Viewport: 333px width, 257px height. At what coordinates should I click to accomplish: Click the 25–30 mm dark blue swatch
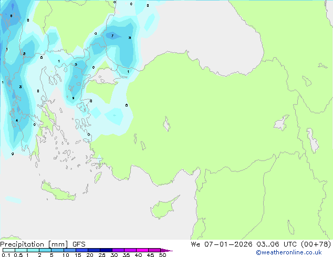pyautogui.click(x=106, y=250)
